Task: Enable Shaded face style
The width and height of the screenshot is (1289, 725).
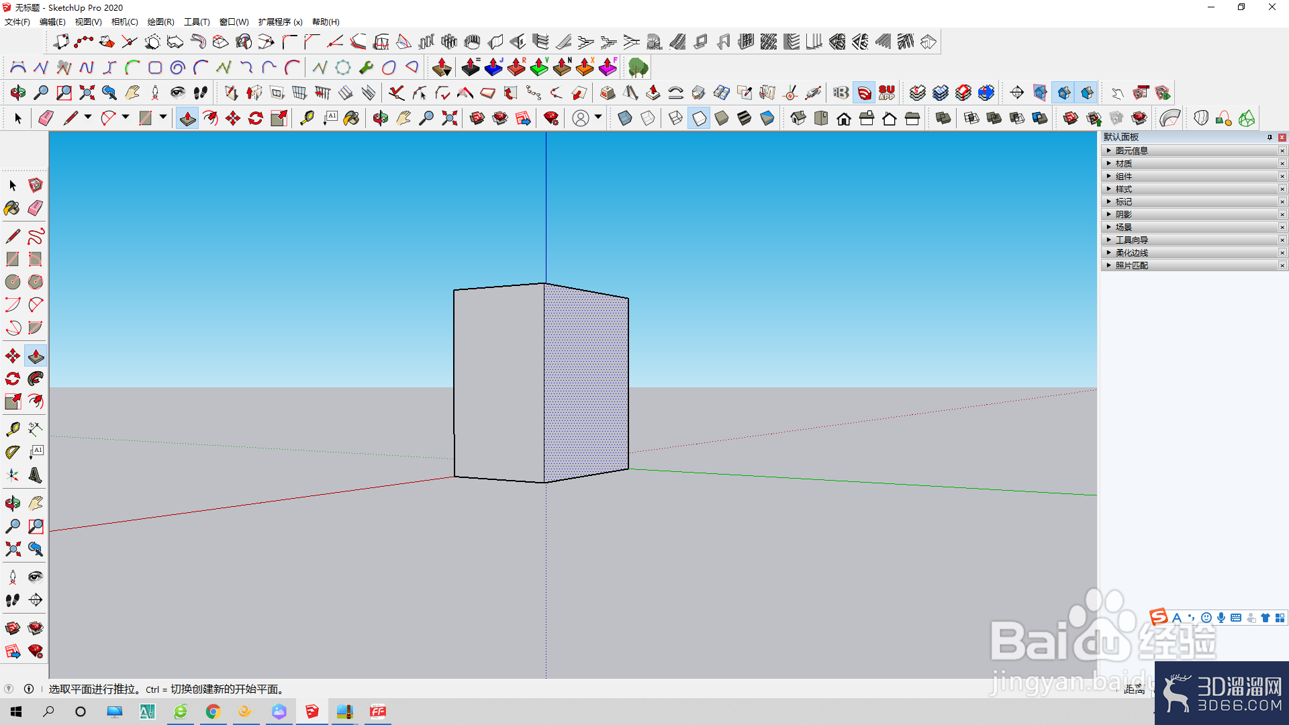Action: point(722,118)
